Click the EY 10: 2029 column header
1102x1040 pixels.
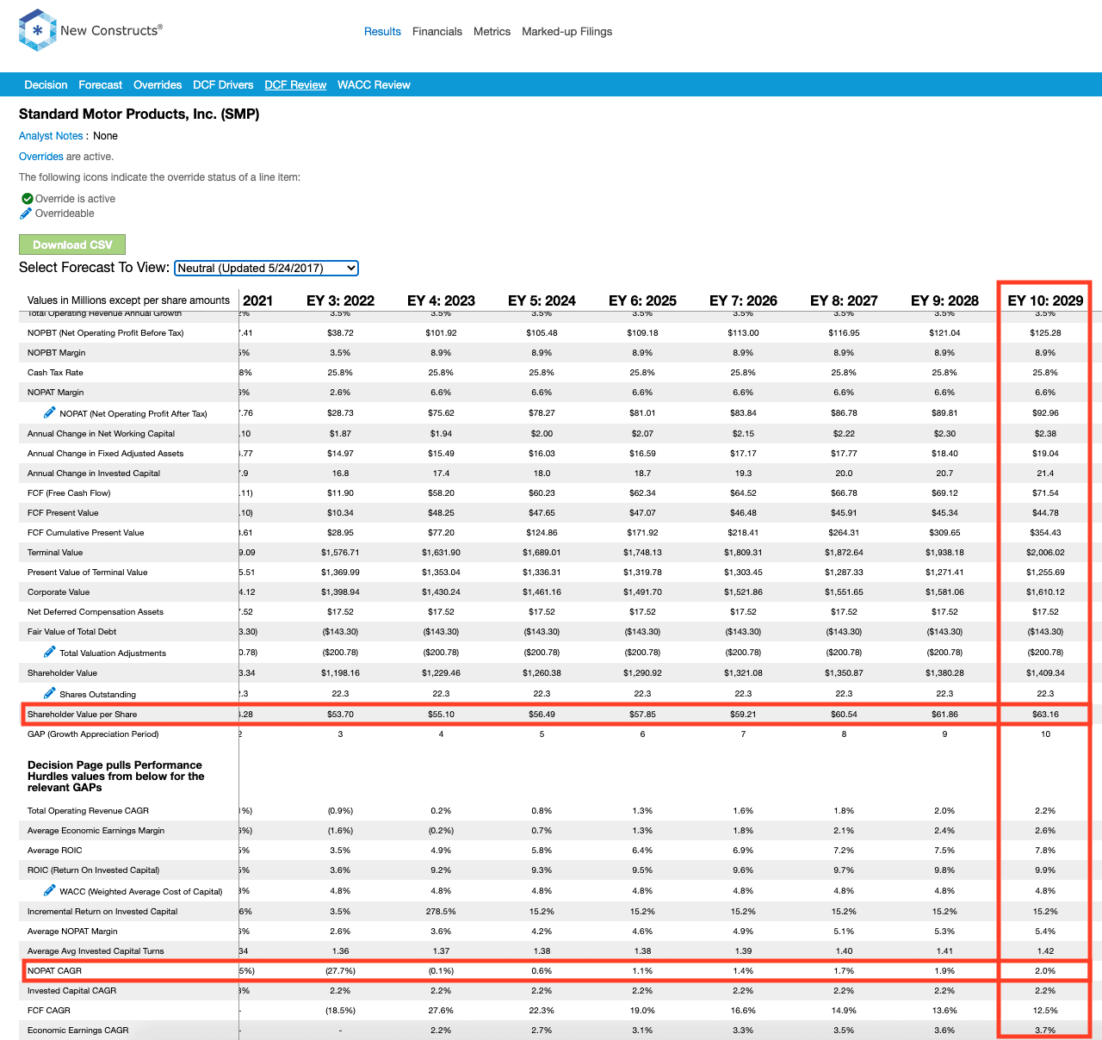click(x=1045, y=300)
